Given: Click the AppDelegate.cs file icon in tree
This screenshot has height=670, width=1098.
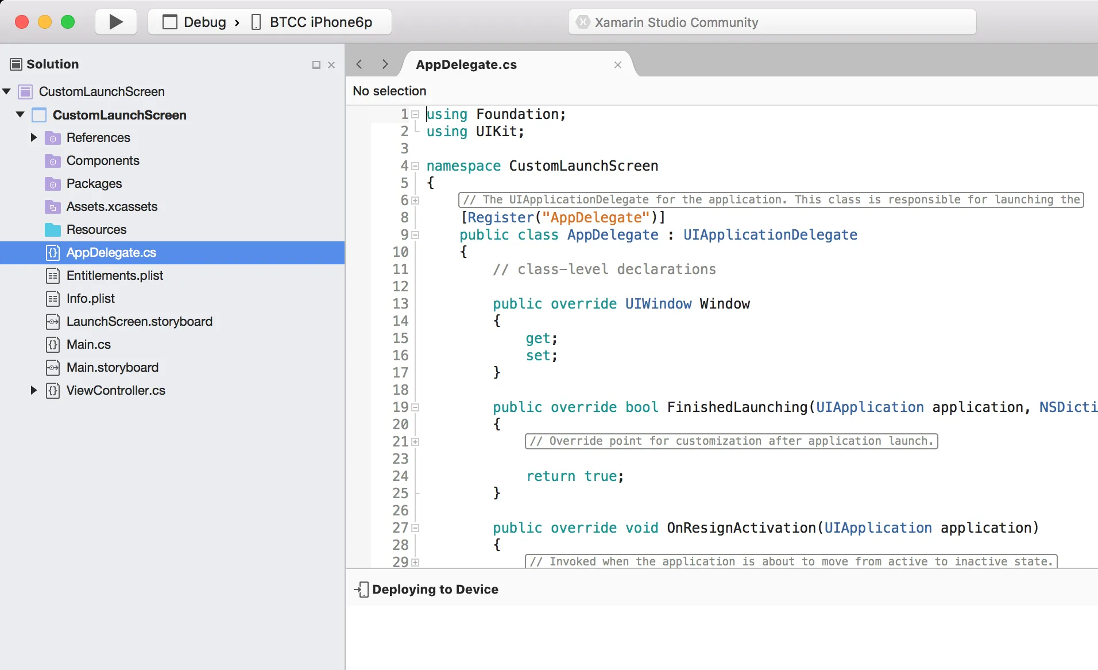Looking at the screenshot, I should pyautogui.click(x=53, y=253).
